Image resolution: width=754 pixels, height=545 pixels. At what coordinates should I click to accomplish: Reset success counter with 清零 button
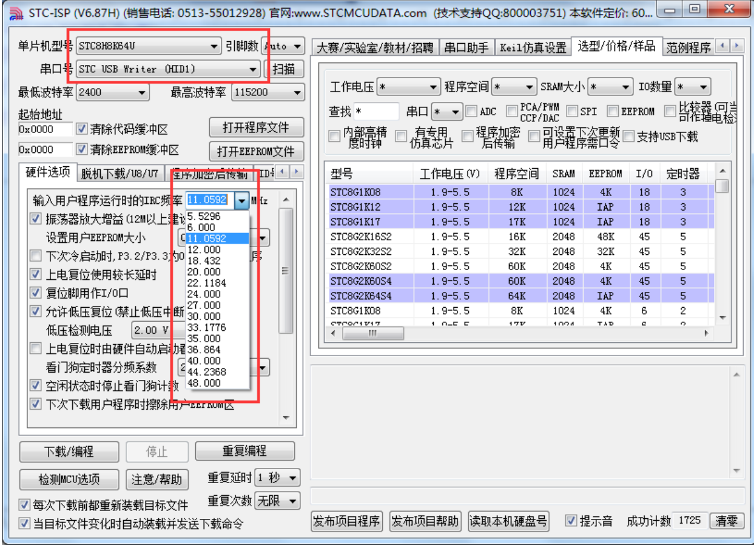click(726, 521)
